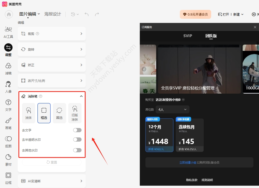Select the 文字 text tool

pos(8,105)
